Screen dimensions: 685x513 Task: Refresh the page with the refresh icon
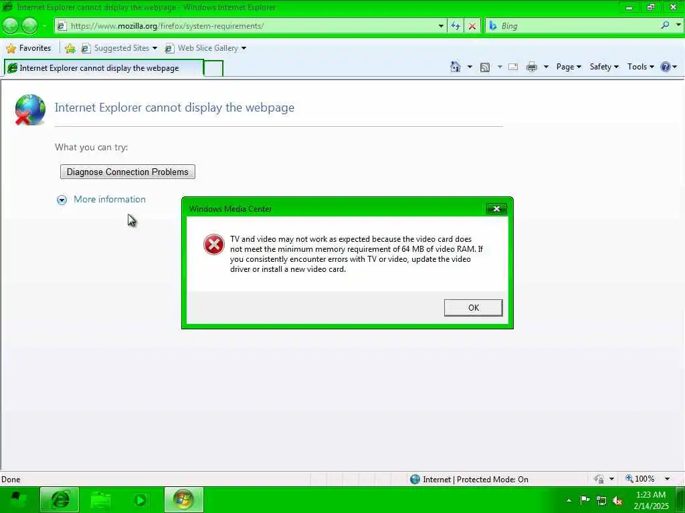(455, 26)
